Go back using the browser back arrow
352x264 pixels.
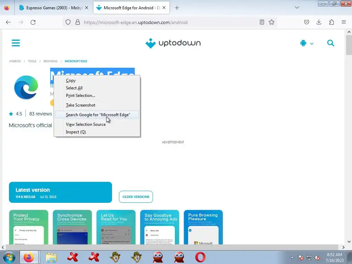(x=8, y=22)
